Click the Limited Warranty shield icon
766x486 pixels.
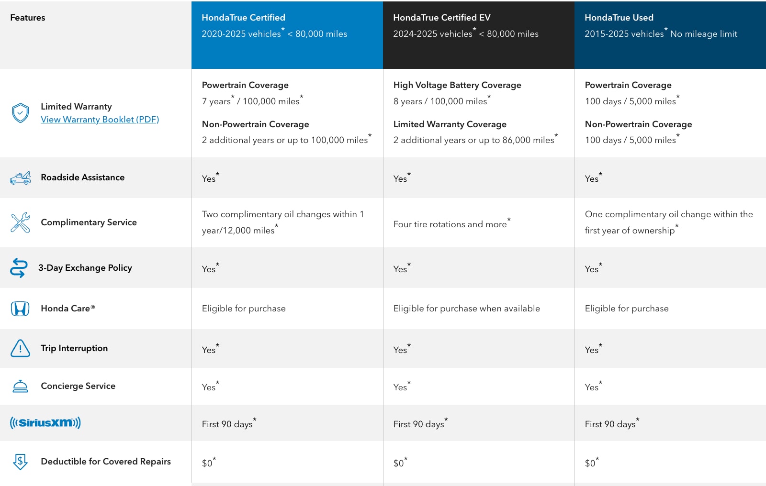[x=20, y=113]
